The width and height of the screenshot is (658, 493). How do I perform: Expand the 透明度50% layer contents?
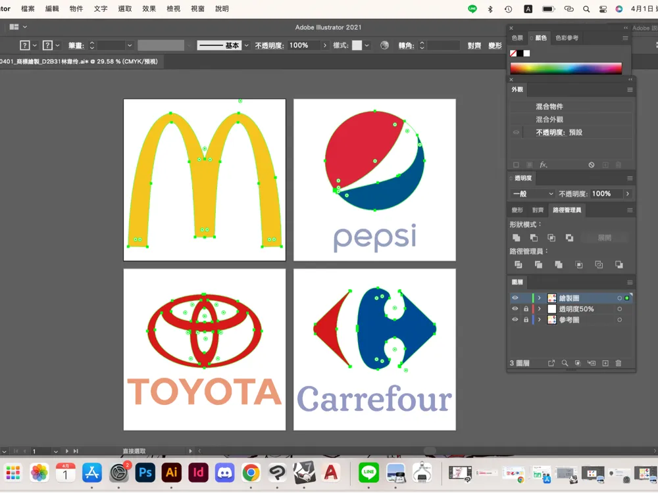pos(540,309)
